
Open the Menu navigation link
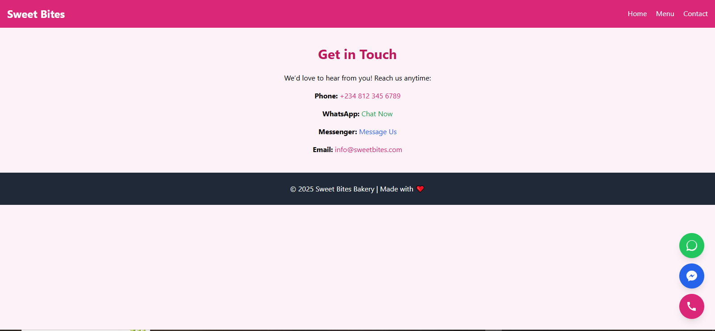pyautogui.click(x=665, y=14)
